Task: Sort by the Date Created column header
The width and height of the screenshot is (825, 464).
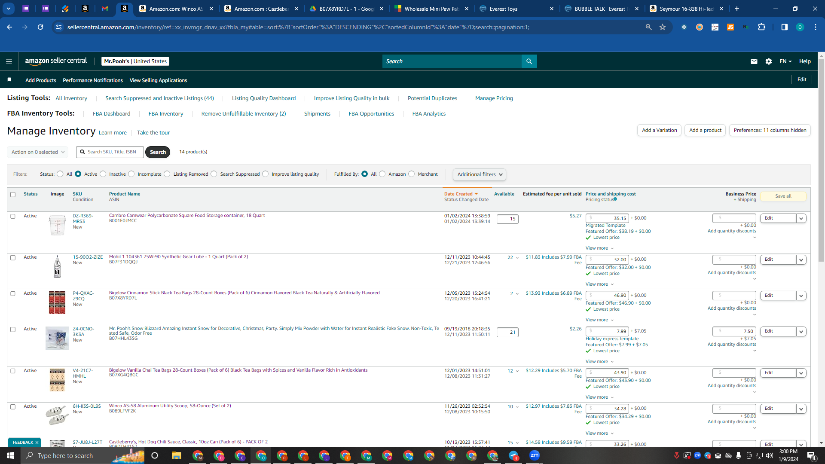Action: tap(461, 194)
